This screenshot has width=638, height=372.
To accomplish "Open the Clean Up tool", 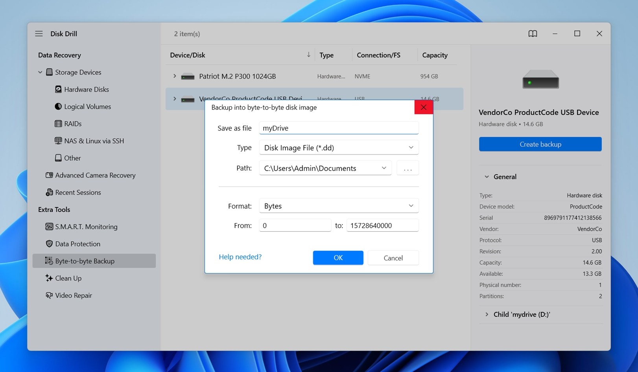I will [x=68, y=278].
